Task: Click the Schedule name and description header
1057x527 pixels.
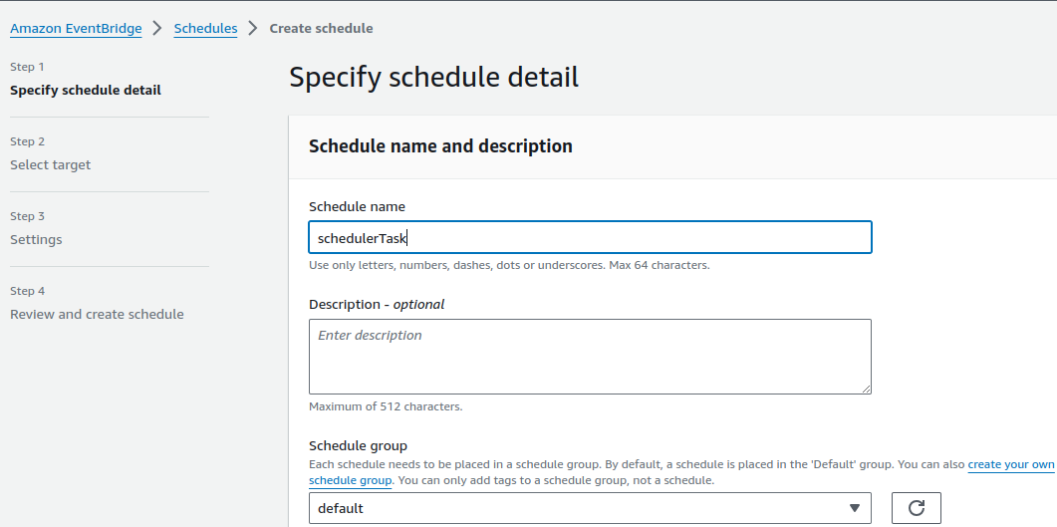Action: pyautogui.click(x=440, y=146)
